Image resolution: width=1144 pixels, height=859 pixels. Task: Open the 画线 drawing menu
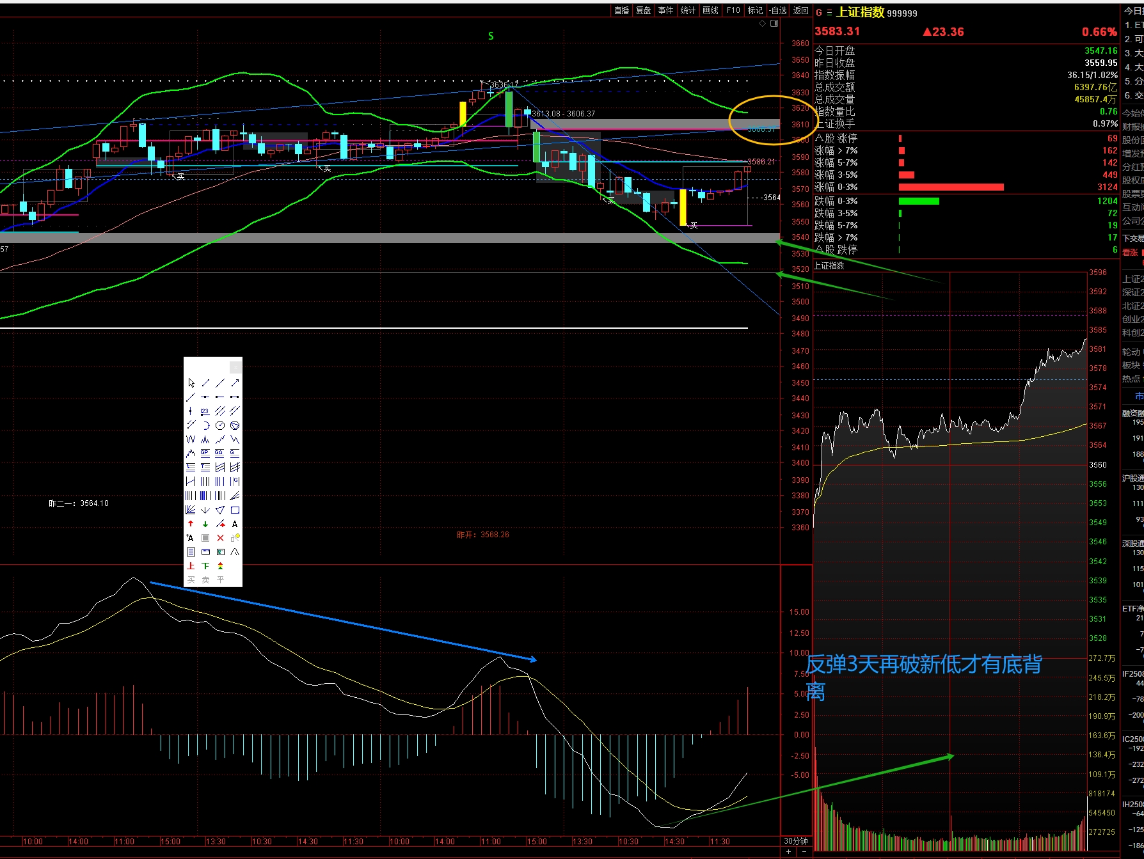pyautogui.click(x=710, y=10)
